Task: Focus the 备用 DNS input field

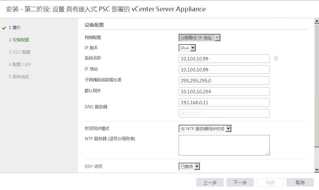Action: (x=224, y=113)
